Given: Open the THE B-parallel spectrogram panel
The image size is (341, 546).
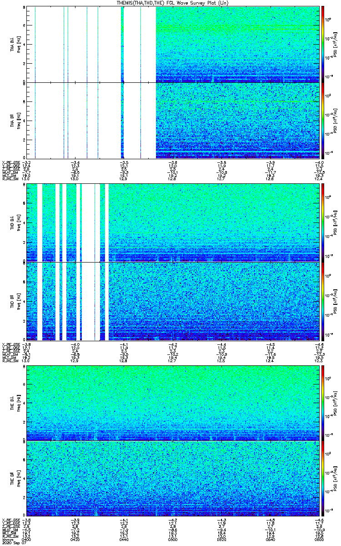Looking at the screenshot, I should [x=173, y=479].
